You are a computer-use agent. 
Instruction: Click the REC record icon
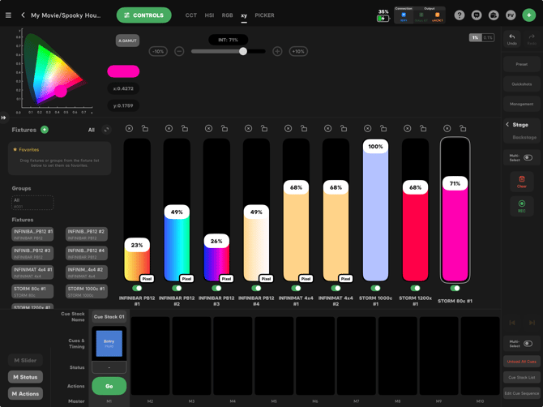(x=522, y=206)
